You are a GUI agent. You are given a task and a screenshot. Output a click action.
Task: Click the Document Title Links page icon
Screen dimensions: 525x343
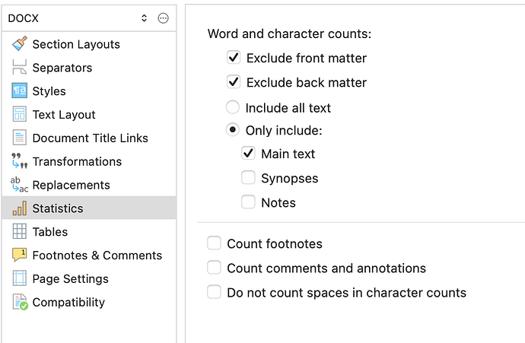tap(20, 138)
